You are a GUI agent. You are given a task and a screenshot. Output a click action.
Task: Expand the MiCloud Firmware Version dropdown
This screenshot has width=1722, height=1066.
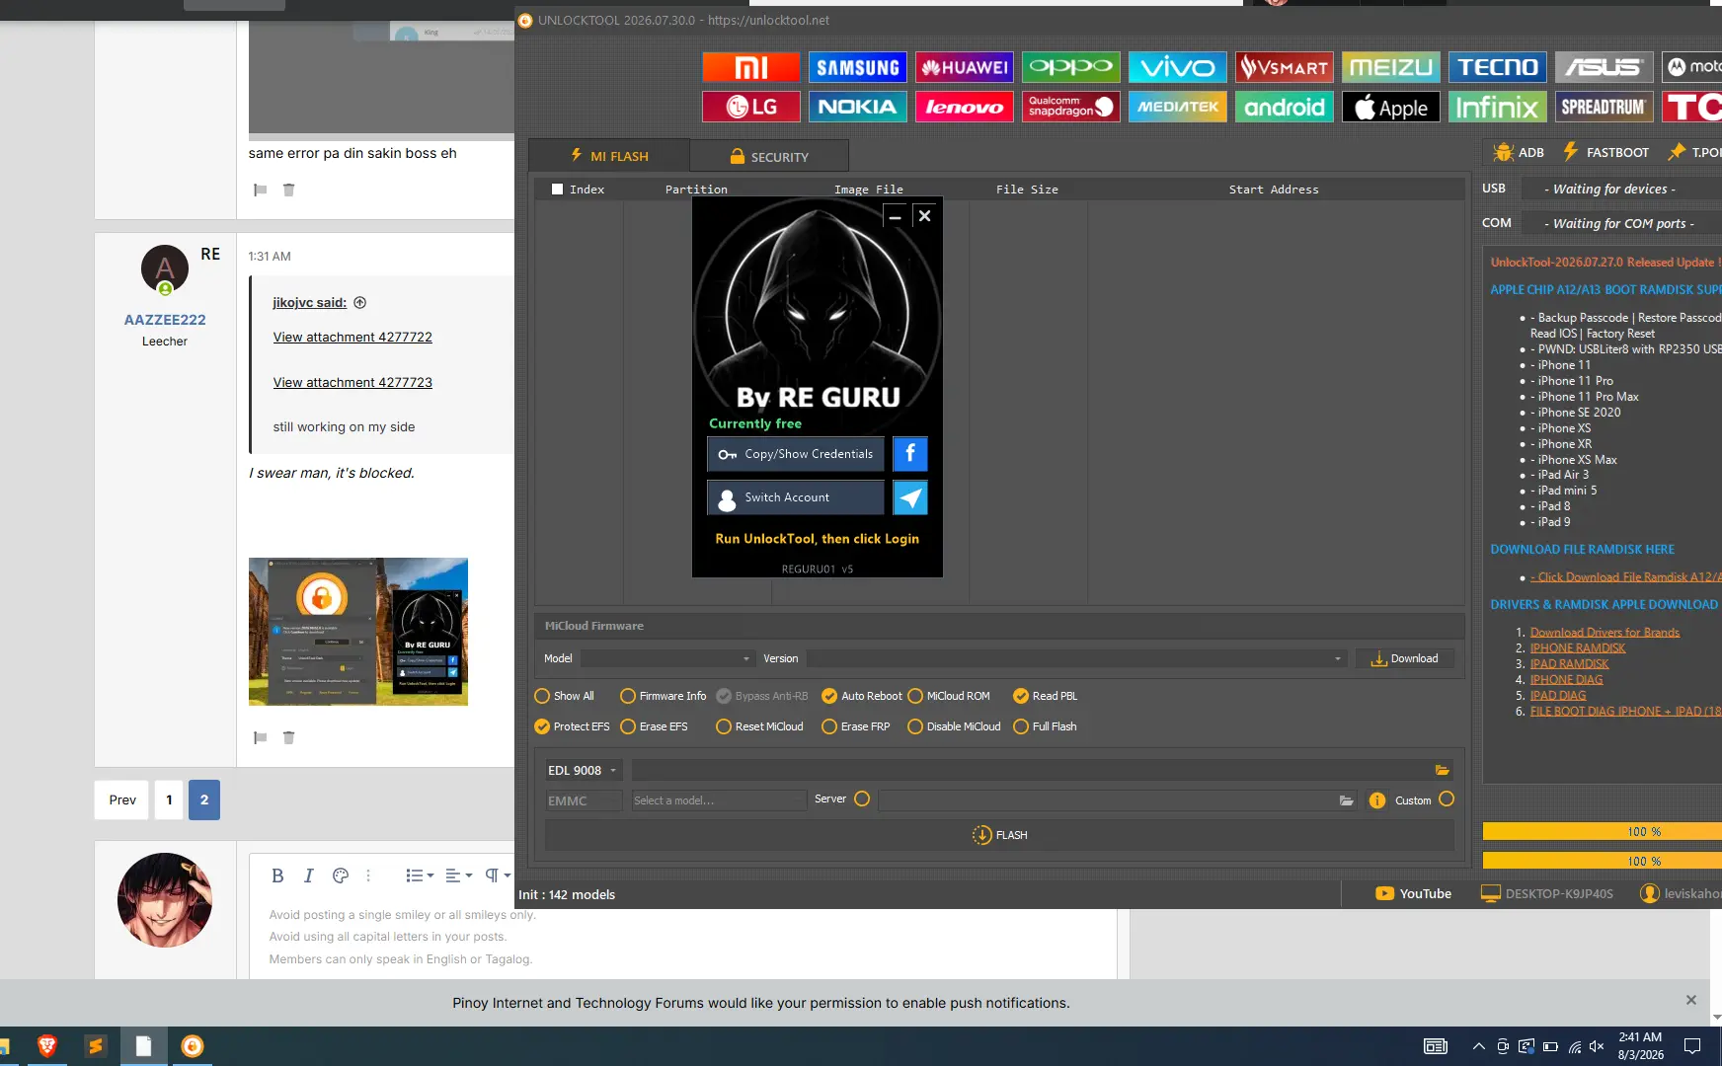pyautogui.click(x=1076, y=658)
